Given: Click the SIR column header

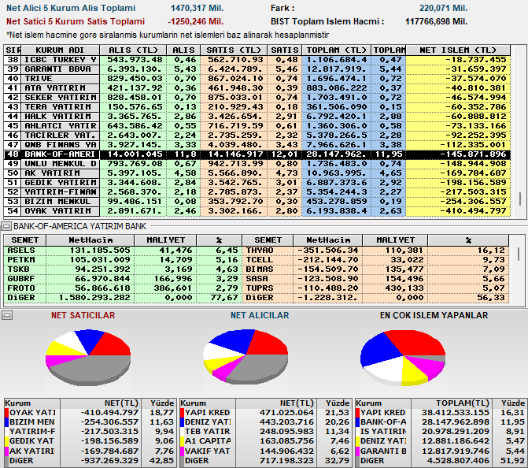Looking at the screenshot, I should click(13, 50).
